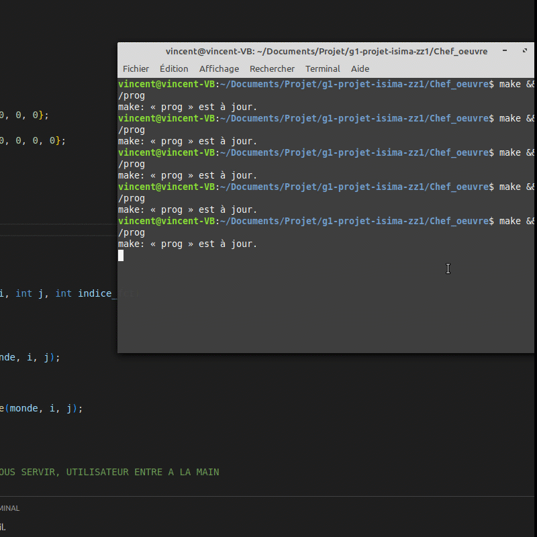This screenshot has width=537, height=537.
Task: Click the terminal window title bar
Action: 326,51
